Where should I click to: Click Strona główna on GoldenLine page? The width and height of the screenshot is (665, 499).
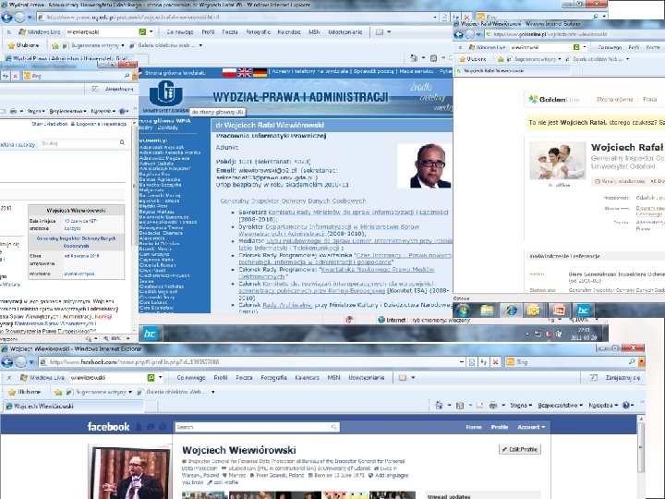[614, 99]
